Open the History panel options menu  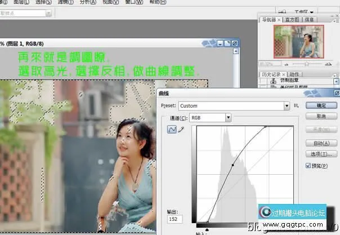(x=336, y=76)
